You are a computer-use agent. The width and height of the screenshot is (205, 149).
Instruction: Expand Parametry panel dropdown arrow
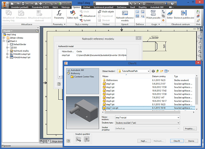(65, 24)
